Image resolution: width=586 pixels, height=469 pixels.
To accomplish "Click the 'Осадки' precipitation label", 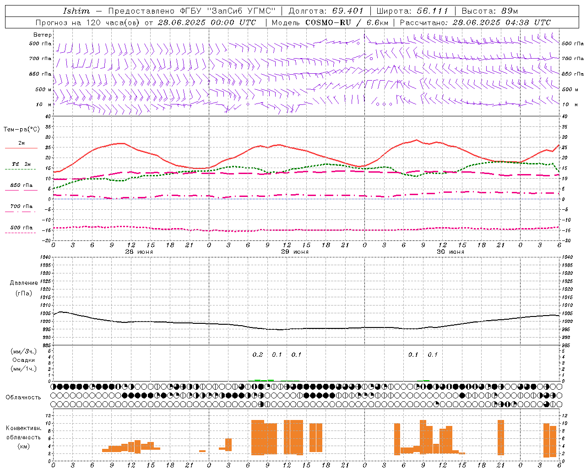I will 23,360.
